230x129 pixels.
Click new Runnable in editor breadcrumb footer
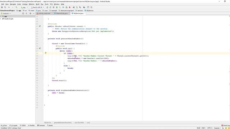tap(79, 123)
